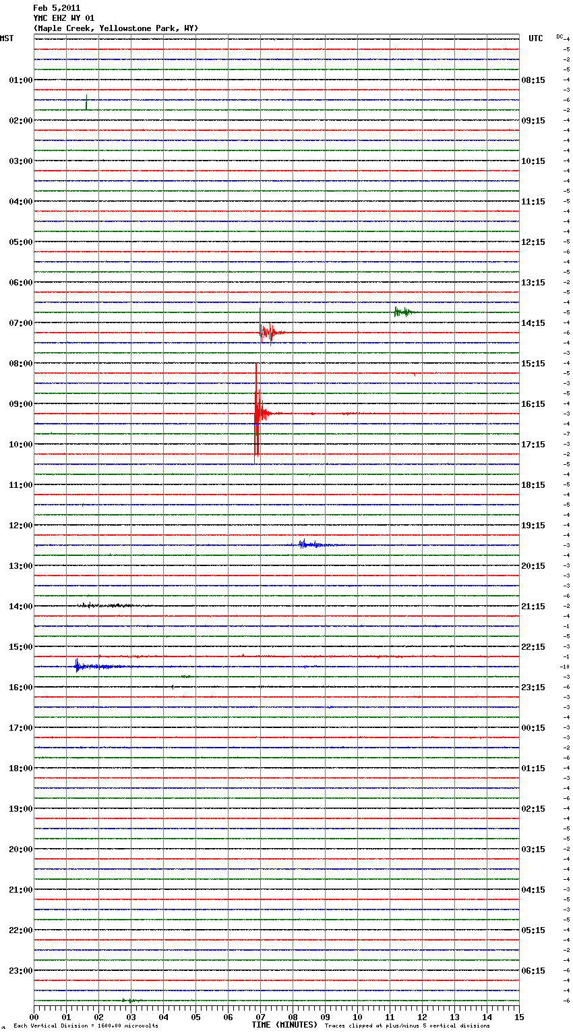Screen dimensions: 573x1035
Task: Click the "00:15" UTC time label
Action: tap(533, 728)
